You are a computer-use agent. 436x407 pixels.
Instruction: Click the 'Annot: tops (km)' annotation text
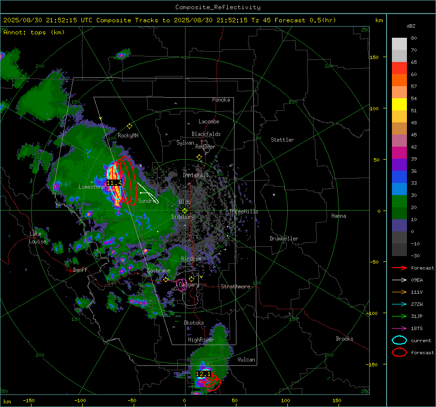tap(34, 32)
